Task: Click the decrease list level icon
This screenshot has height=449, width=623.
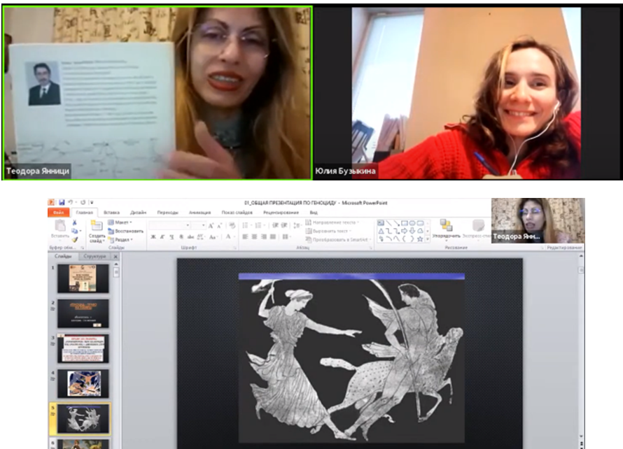Action: pyautogui.click(x=275, y=225)
